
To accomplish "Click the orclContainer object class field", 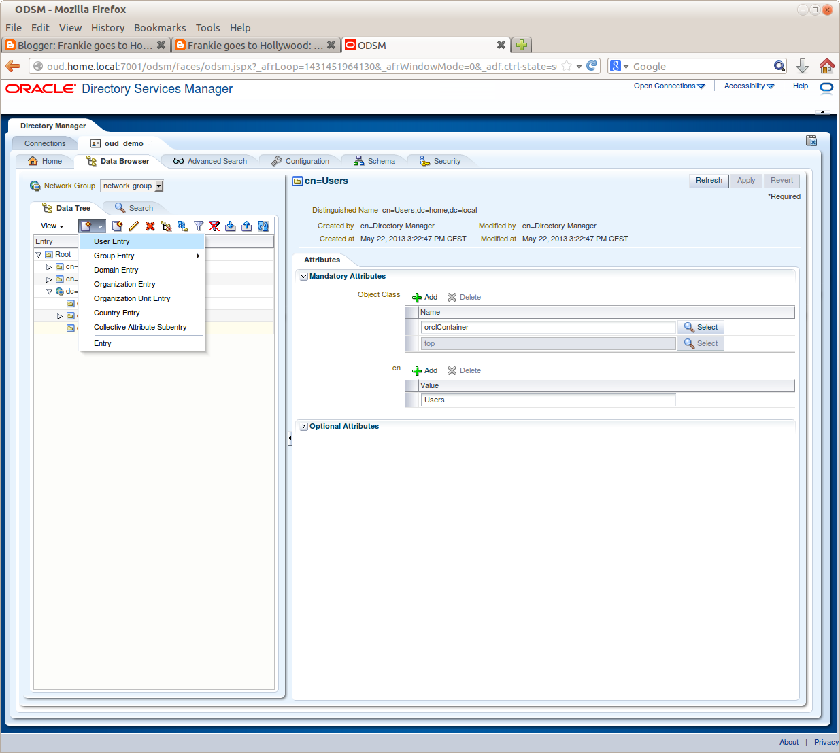I will (x=548, y=328).
